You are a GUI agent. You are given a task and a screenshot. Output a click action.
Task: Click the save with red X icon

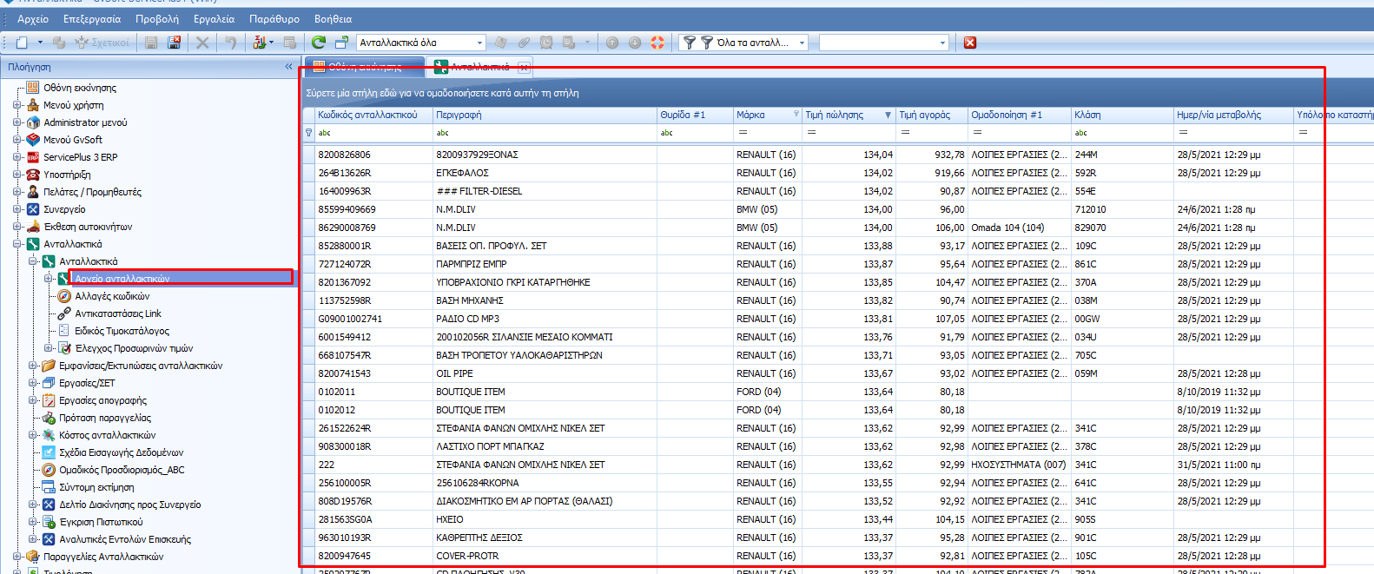point(174,43)
